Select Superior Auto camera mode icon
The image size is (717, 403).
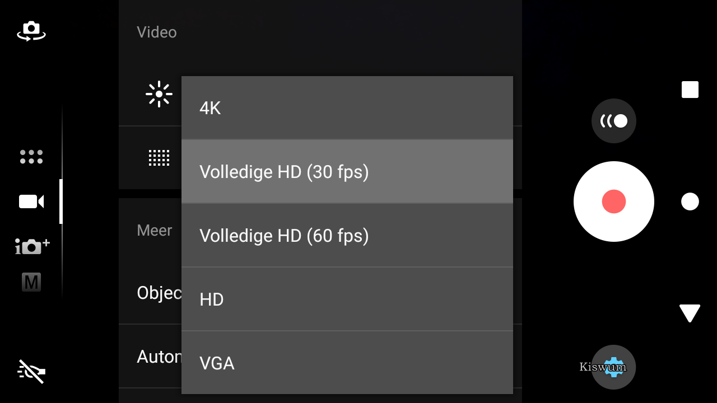(32, 246)
